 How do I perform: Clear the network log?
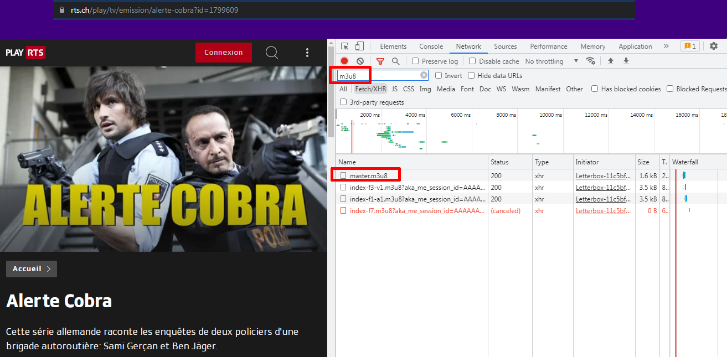pyautogui.click(x=360, y=61)
